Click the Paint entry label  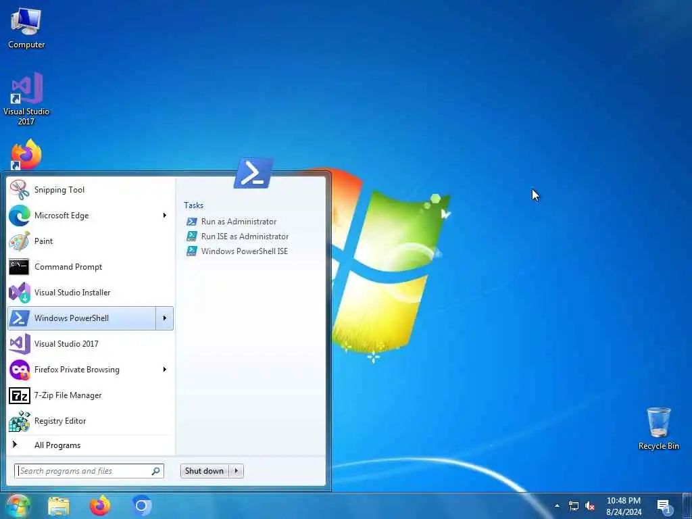click(44, 241)
